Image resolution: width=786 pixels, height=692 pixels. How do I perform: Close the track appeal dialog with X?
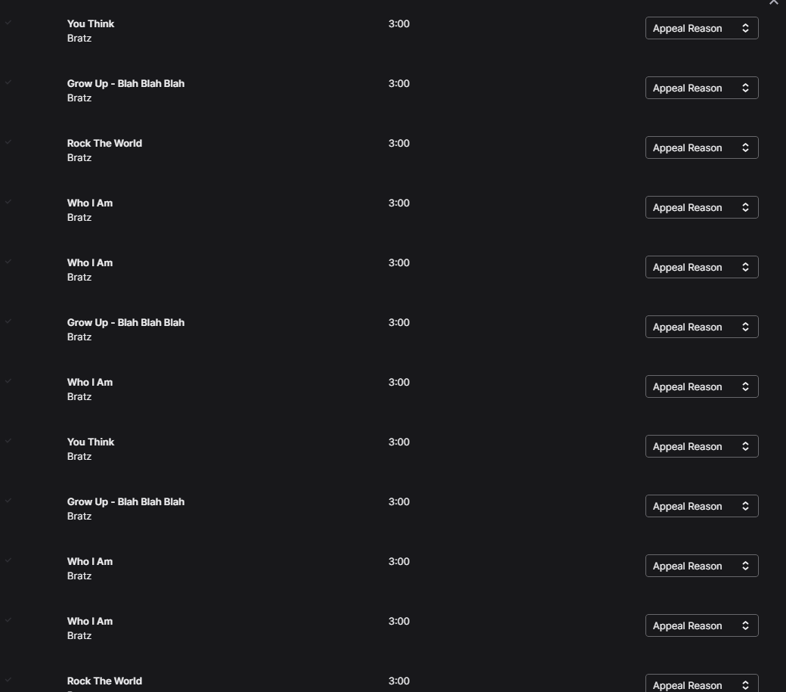[x=773, y=2]
